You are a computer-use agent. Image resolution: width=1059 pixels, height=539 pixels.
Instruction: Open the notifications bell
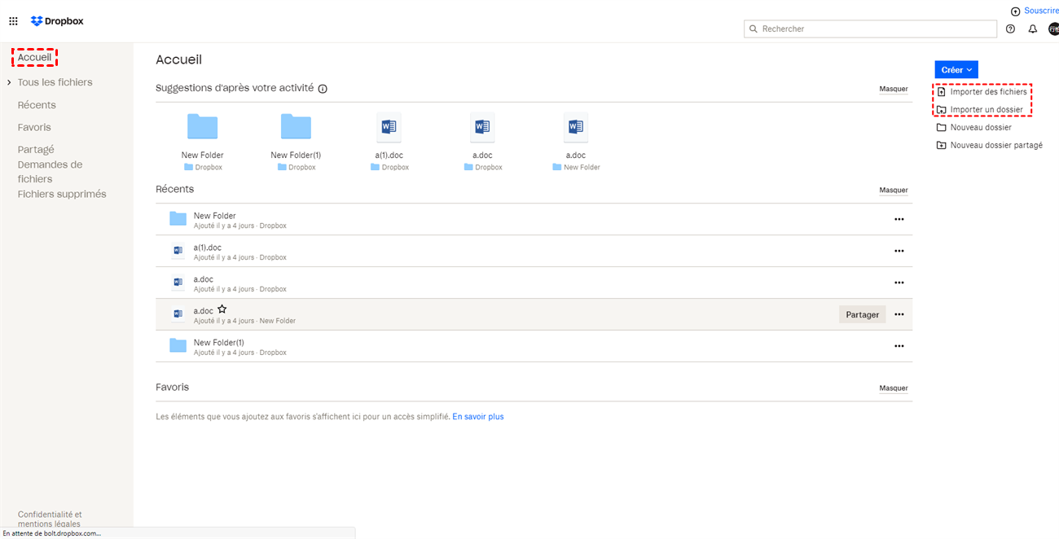coord(1032,29)
